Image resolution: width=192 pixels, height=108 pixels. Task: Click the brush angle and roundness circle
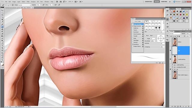[161, 38]
